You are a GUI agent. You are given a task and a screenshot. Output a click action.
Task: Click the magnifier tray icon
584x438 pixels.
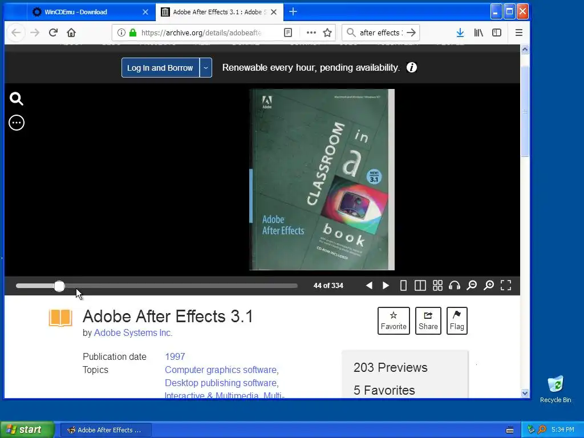[x=542, y=430]
